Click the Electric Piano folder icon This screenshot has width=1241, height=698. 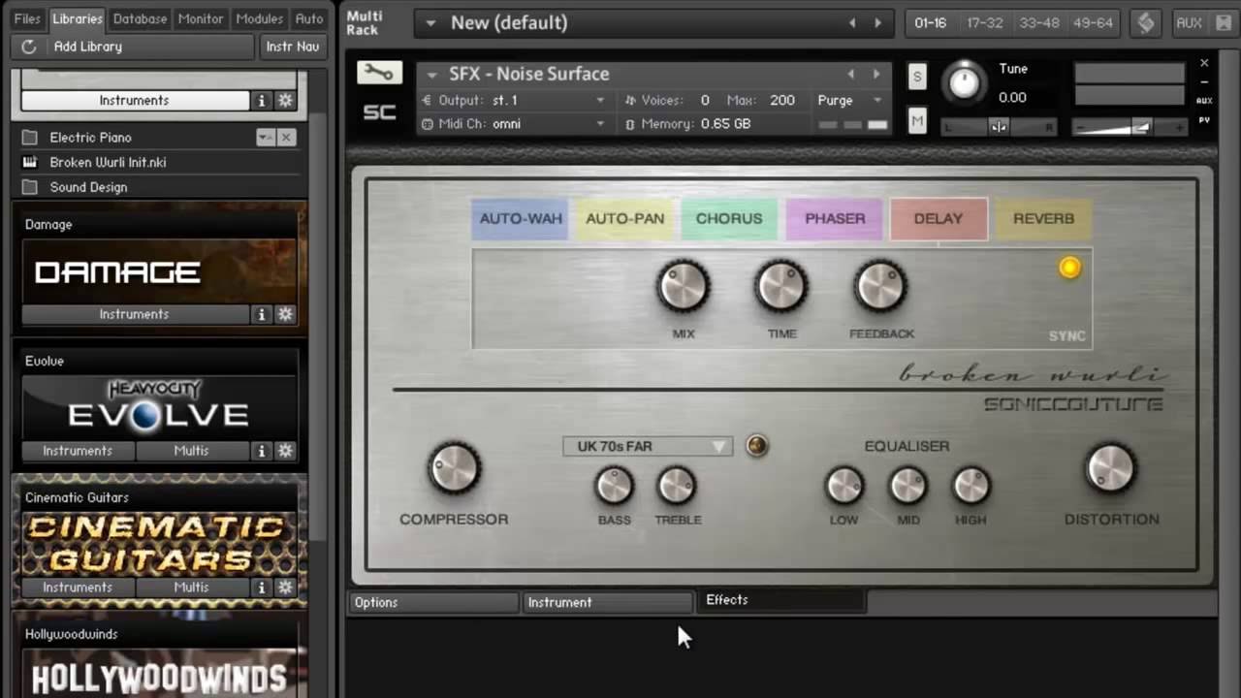click(30, 138)
